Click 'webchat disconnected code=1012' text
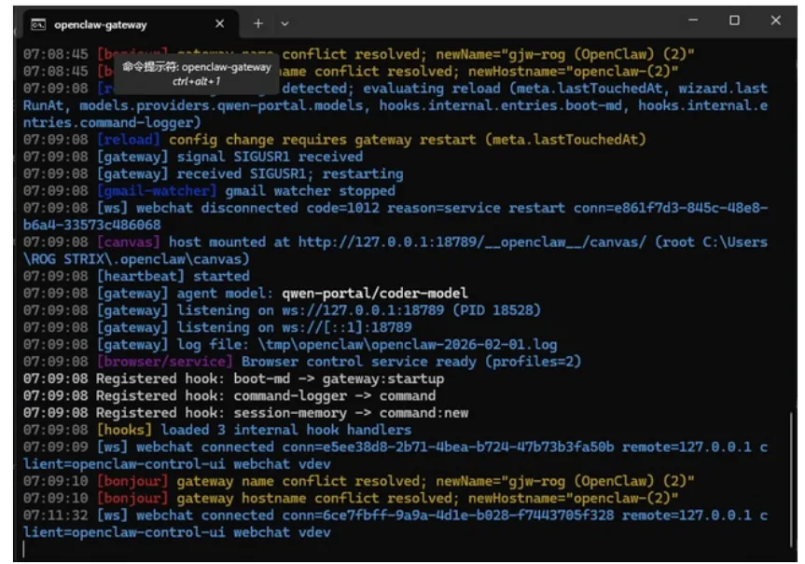The height and width of the screenshot is (564, 805). pos(257,208)
